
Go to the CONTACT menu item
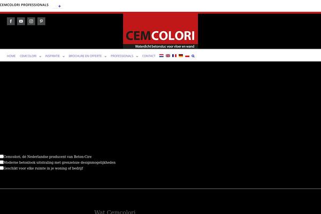[149, 56]
